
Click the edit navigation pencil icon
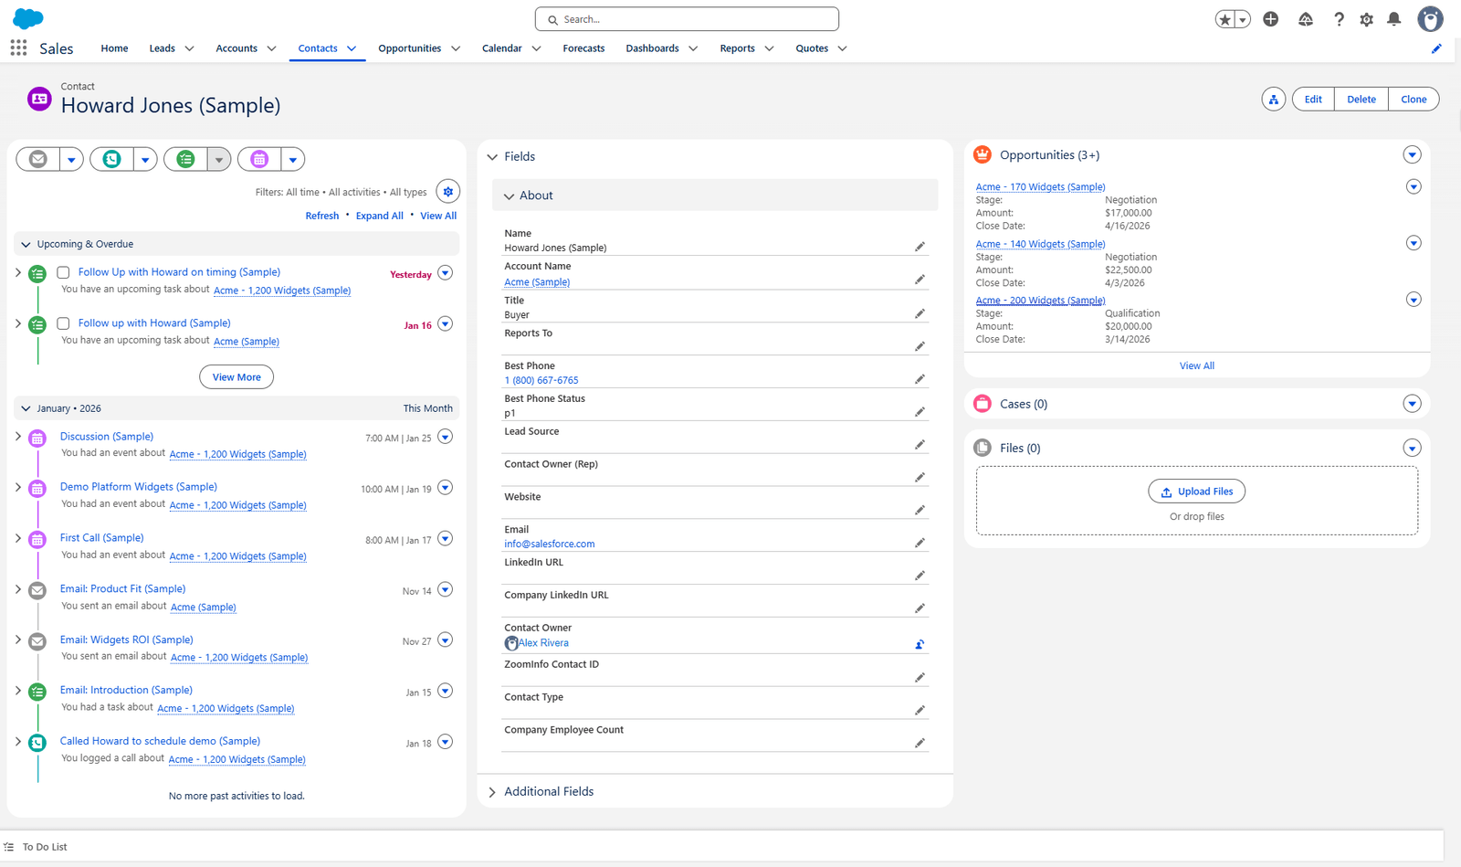(1436, 48)
